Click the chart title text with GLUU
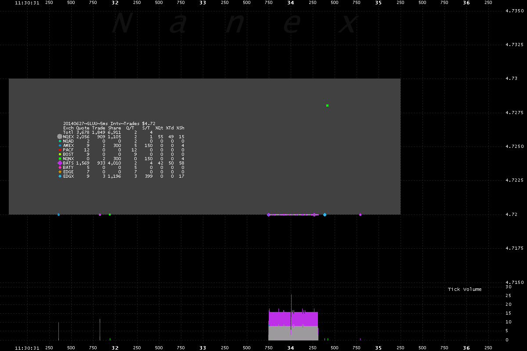Viewport: 527px width, 351px height. [x=109, y=124]
